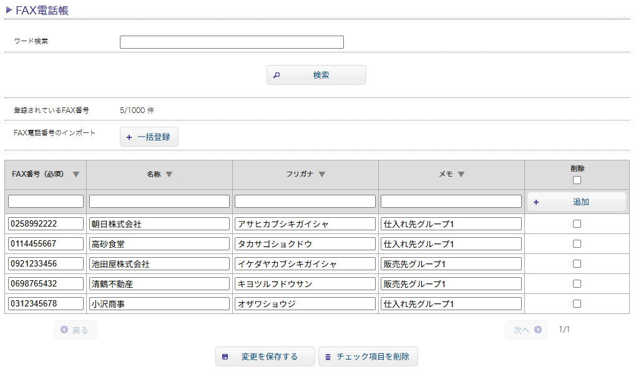Check the delete box for 小沢商事 row

(577, 303)
